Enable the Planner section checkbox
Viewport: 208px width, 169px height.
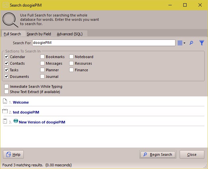click(x=42, y=70)
